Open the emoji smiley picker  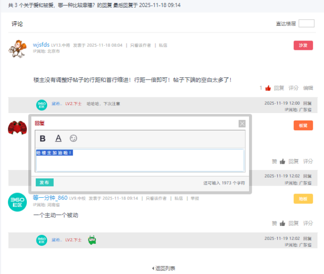point(73,138)
